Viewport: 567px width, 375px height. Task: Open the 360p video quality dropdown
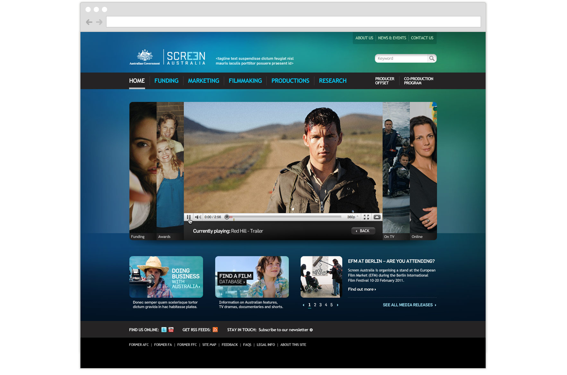tap(353, 217)
